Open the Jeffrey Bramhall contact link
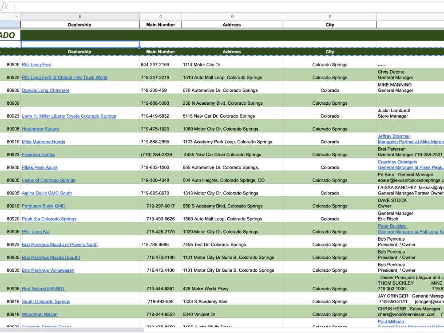 394,136
